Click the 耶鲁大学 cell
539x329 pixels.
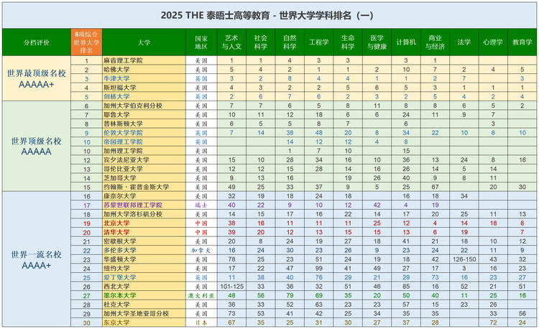144,115
